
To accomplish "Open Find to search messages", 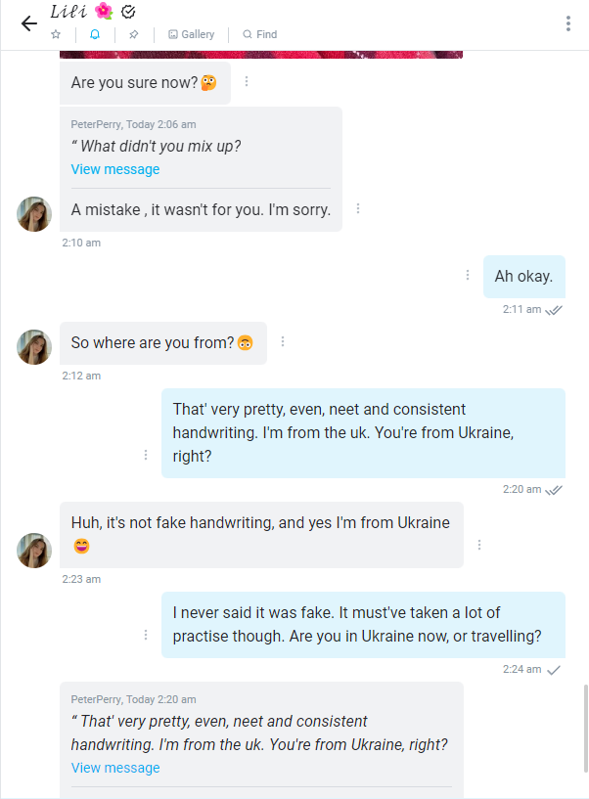I will coord(260,34).
